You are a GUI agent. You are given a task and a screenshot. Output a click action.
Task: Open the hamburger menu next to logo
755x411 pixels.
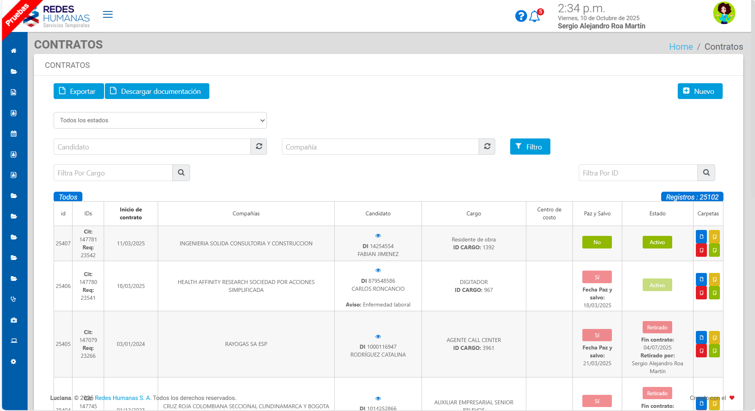coord(108,15)
